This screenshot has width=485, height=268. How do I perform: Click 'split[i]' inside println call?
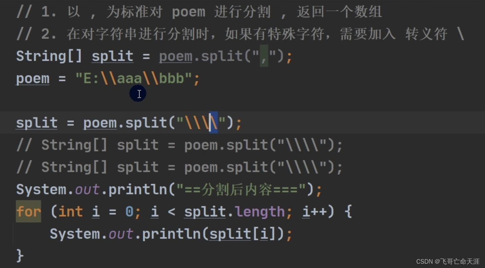242,234
